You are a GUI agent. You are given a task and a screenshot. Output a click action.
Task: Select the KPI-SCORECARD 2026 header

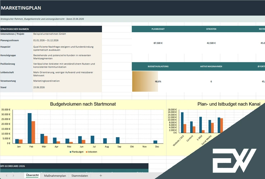[74, 166]
